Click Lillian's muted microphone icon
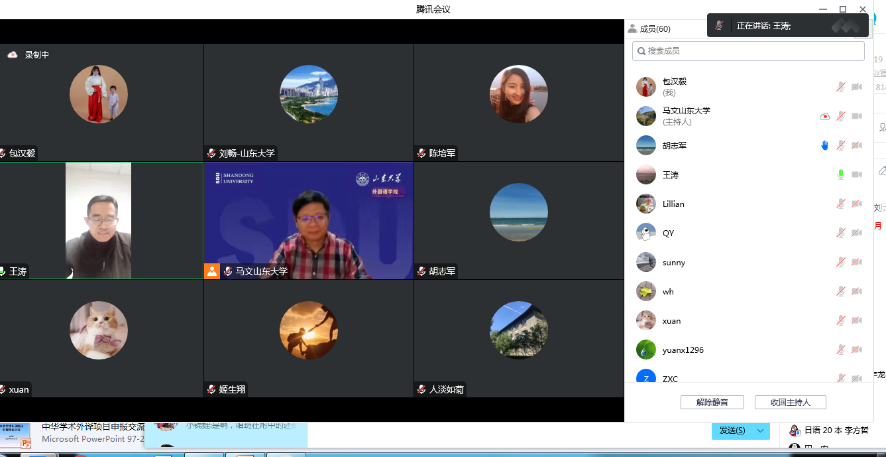Viewport: 886px width, 457px height. coord(840,204)
